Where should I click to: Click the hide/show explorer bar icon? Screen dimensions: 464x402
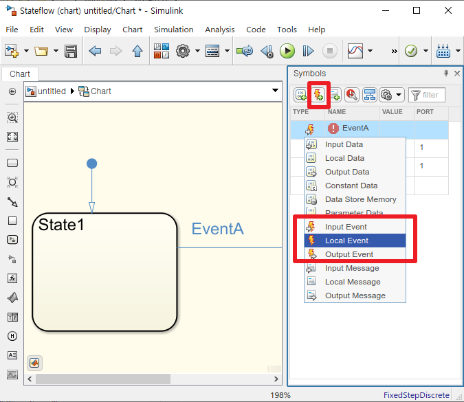12,91
